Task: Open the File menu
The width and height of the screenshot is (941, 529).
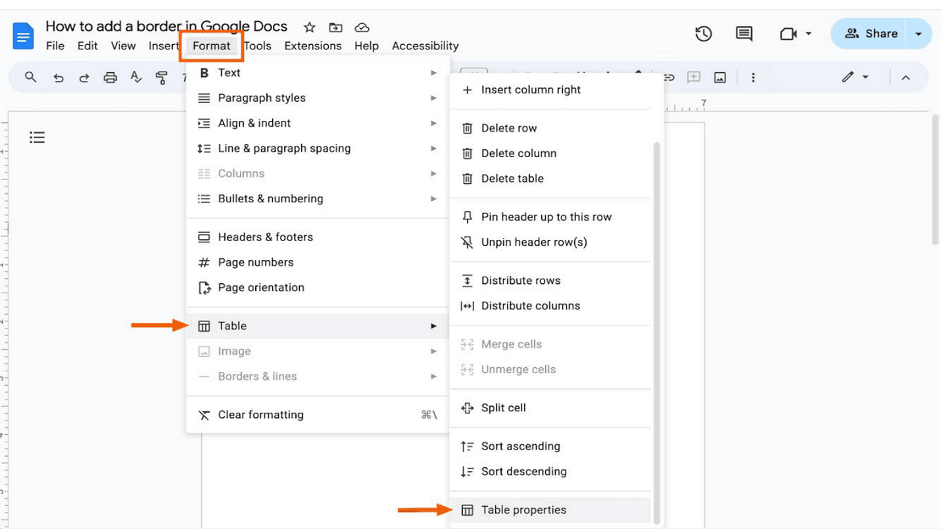Action: click(55, 46)
